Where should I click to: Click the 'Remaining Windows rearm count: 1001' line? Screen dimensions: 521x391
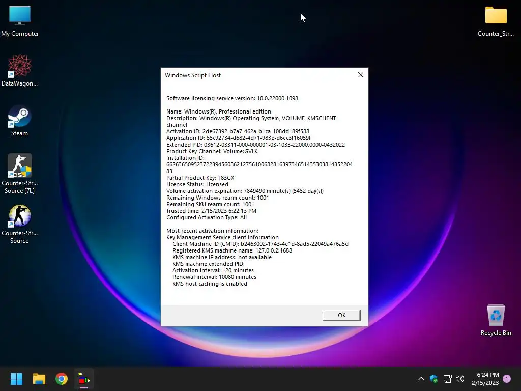(x=218, y=198)
